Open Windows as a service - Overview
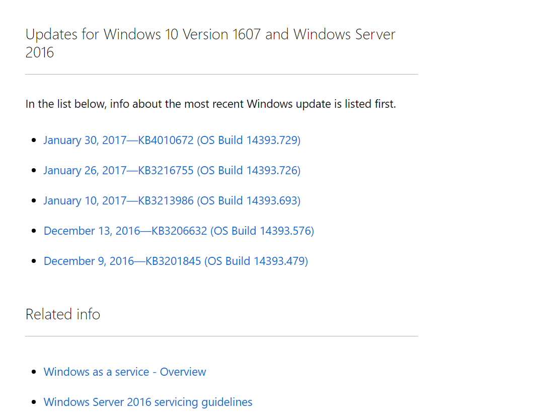This screenshot has width=538, height=415. (125, 372)
